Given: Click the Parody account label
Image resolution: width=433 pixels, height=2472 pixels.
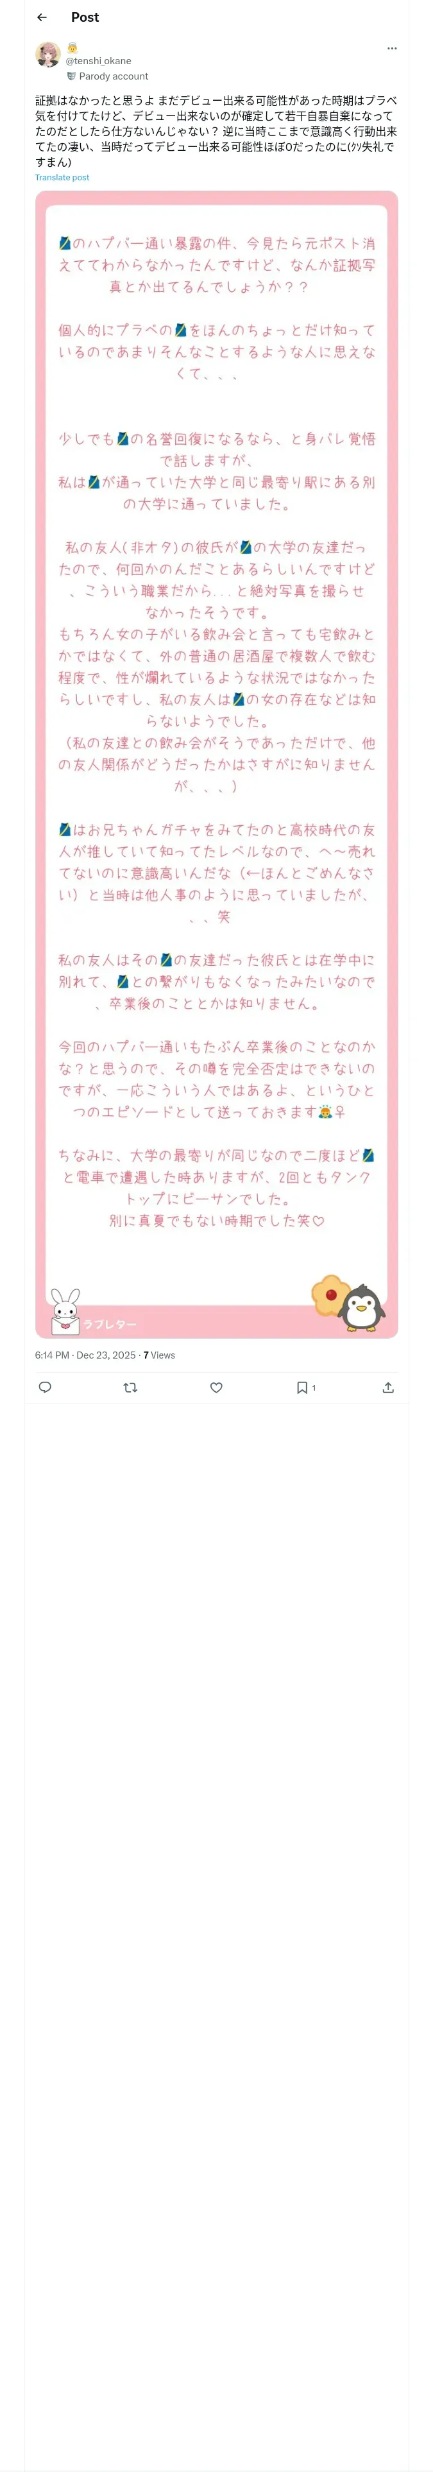Looking at the screenshot, I should tap(114, 76).
